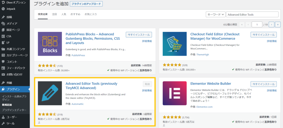This screenshot has height=128, width=283.
Task: Click the (135) PublishPress Blocks rating count
Action: coord(60,66)
